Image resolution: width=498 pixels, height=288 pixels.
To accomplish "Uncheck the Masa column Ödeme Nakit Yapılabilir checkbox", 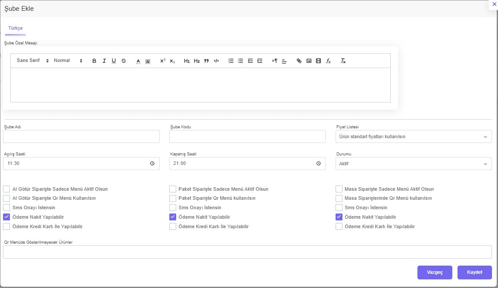I will [x=339, y=217].
